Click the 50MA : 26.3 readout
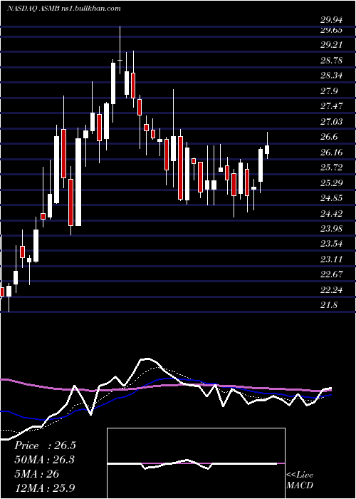Image resolution: width=356 pixels, height=499 pixels. [x=45, y=460]
